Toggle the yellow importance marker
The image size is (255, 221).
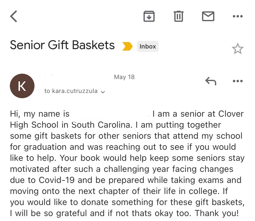click(127, 46)
